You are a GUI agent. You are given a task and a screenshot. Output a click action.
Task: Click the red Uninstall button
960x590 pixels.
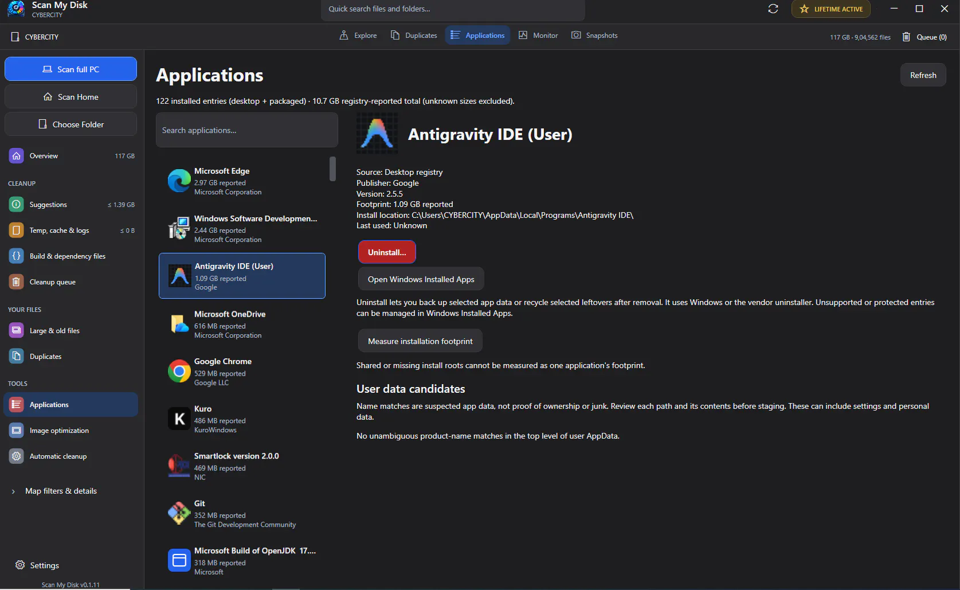(x=387, y=252)
